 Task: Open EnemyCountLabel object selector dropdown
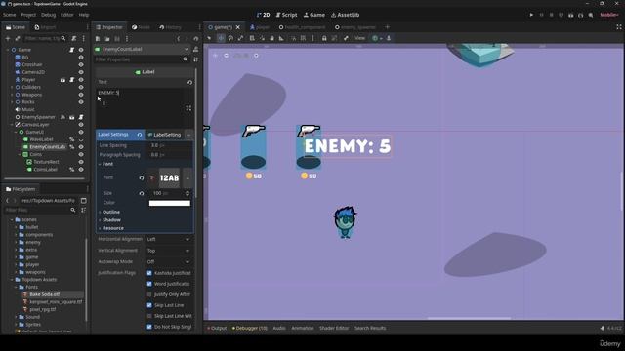click(187, 49)
